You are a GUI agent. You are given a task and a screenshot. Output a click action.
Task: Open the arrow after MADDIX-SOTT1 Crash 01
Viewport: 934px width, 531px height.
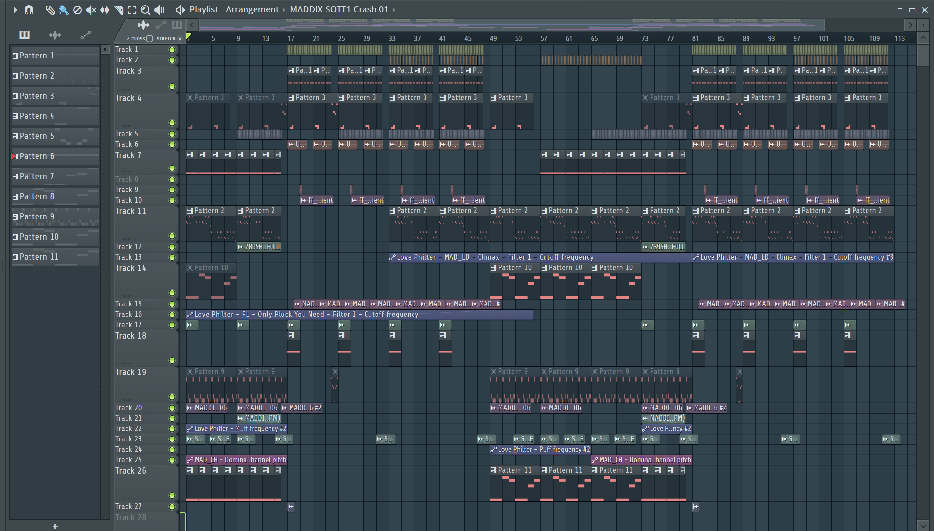[394, 10]
